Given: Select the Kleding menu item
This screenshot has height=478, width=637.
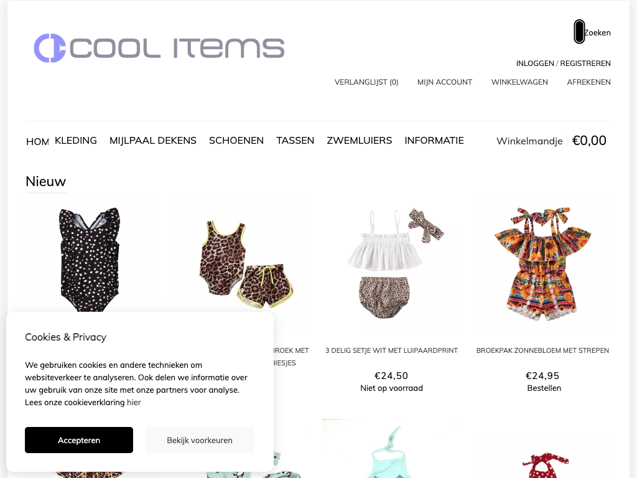Looking at the screenshot, I should point(75,141).
